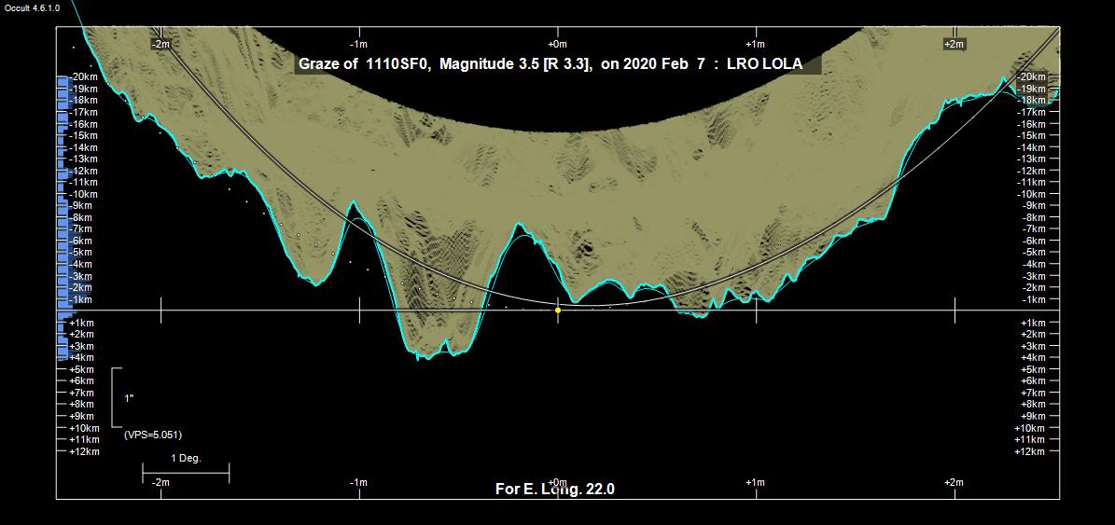Click the 1 arcsecond scale bracket
The height and width of the screenshot is (525, 1115).
click(x=117, y=398)
